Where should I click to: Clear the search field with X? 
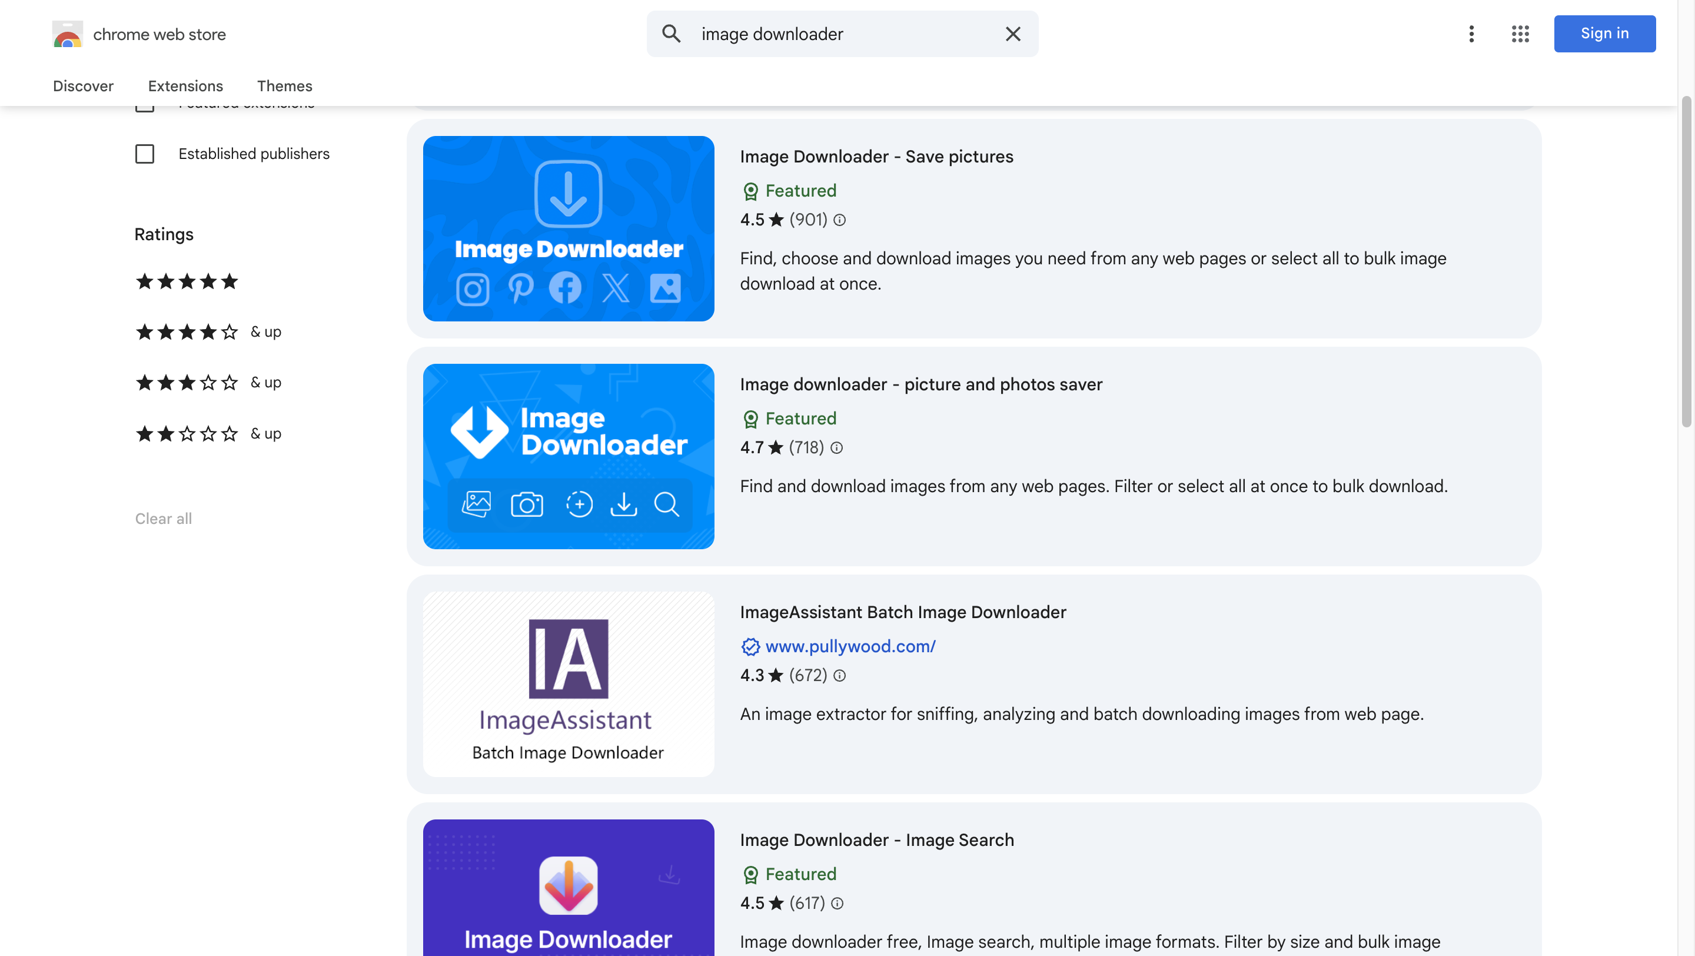click(x=1013, y=34)
